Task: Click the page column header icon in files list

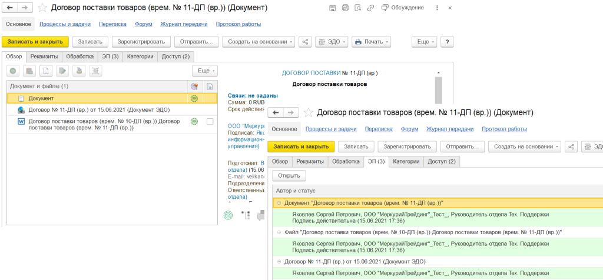Action: pos(210,86)
